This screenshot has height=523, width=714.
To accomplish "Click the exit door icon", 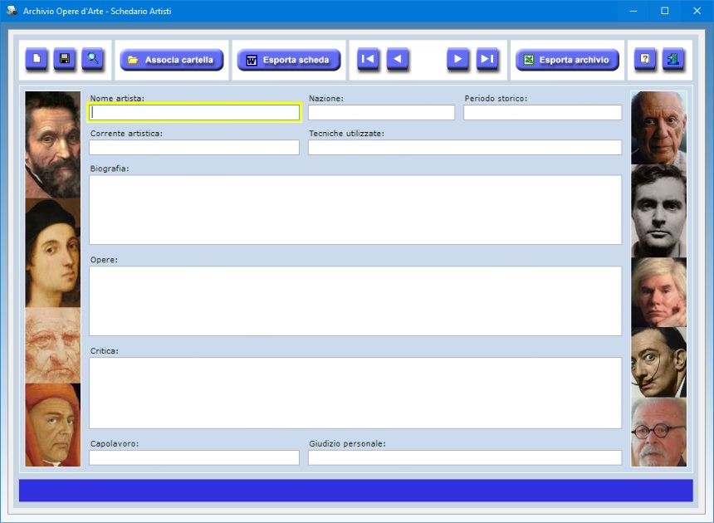I will (673, 59).
